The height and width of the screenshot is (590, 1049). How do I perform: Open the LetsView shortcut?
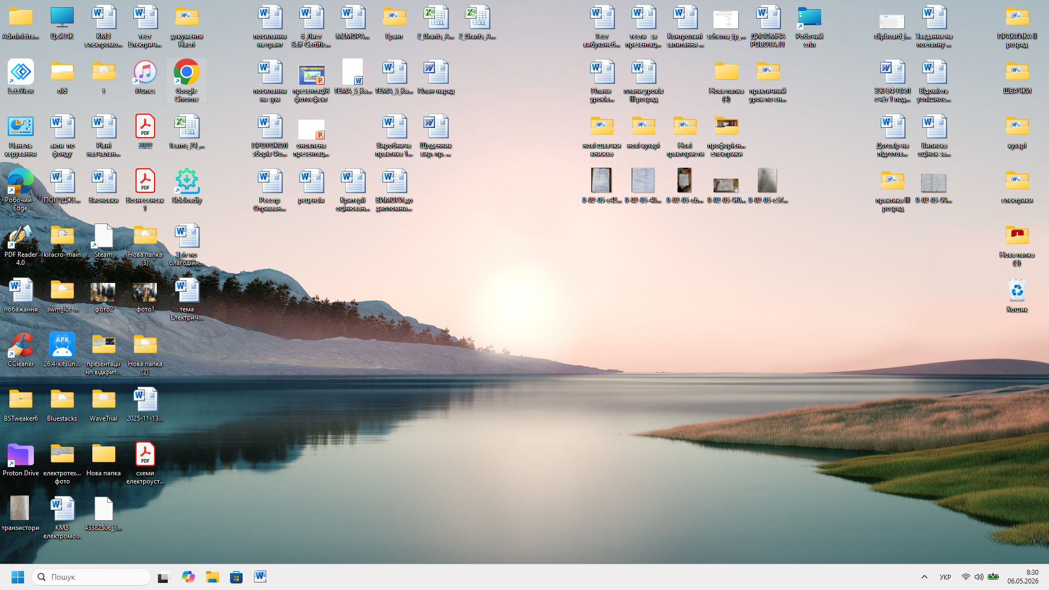click(x=21, y=76)
